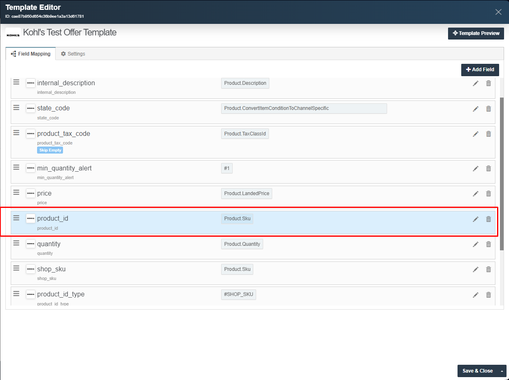The height and width of the screenshot is (380, 509).
Task: Select the Field Mapping tab
Action: tap(30, 54)
